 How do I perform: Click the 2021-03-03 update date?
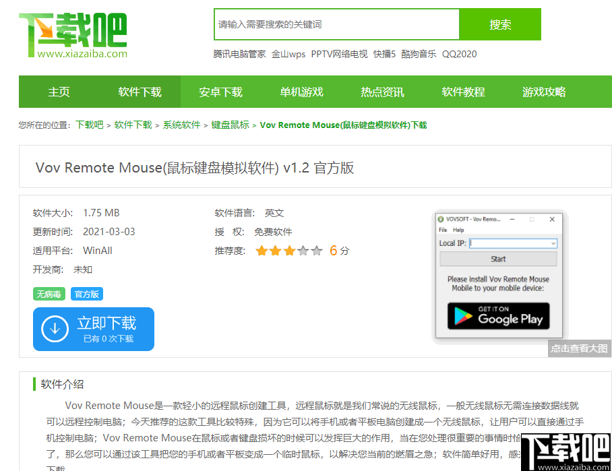pyautogui.click(x=109, y=231)
